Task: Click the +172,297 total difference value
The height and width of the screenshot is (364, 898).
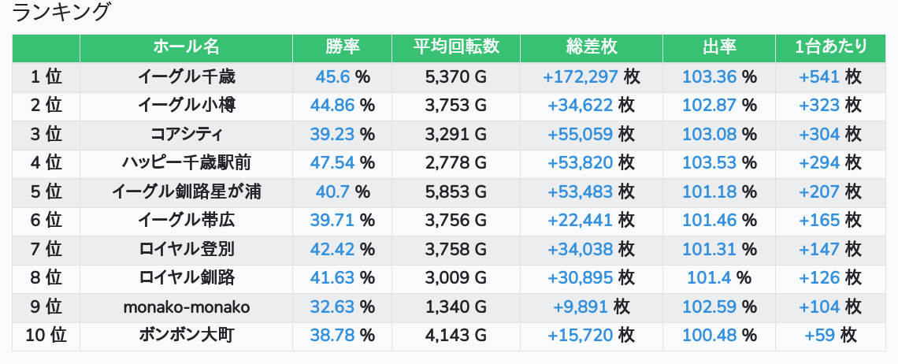Action: [580, 77]
